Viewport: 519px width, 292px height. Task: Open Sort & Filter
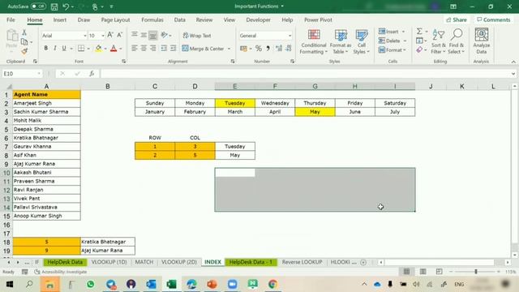(x=438, y=41)
